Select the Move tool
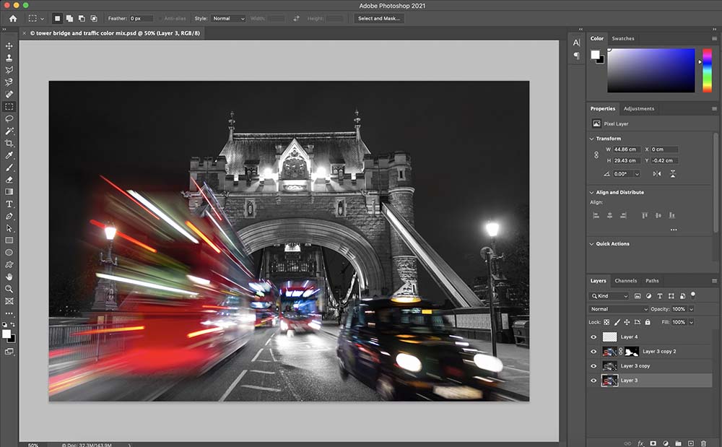 [x=9, y=45]
